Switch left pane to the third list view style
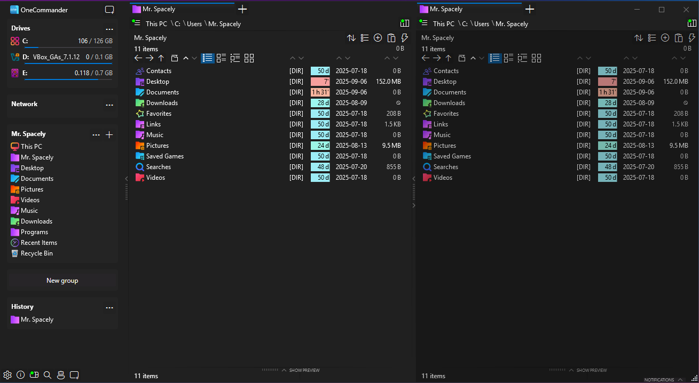Viewport: 699px width, 383px height. tap(235, 58)
